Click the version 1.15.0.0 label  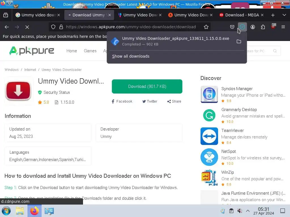pos(65,102)
